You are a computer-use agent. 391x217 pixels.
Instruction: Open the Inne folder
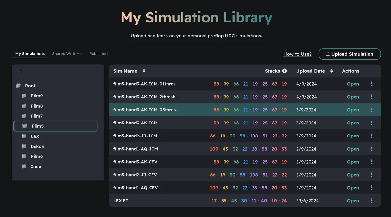pyautogui.click(x=36, y=166)
